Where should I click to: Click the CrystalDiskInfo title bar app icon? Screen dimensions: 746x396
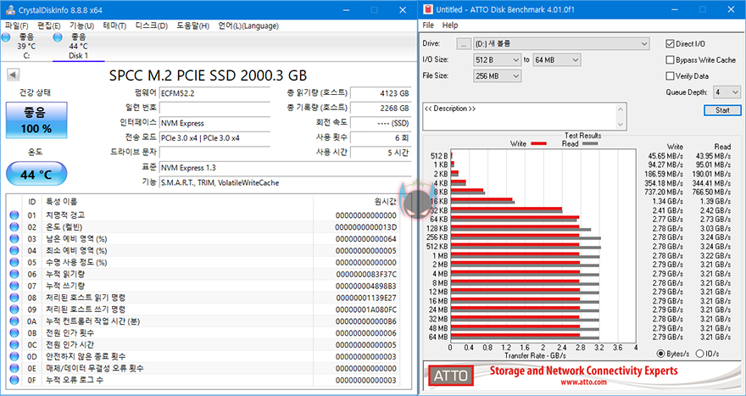coord(10,10)
